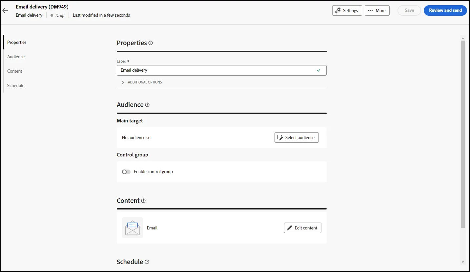Open the More menu
Screen dimensions: 470x272
click(x=377, y=10)
